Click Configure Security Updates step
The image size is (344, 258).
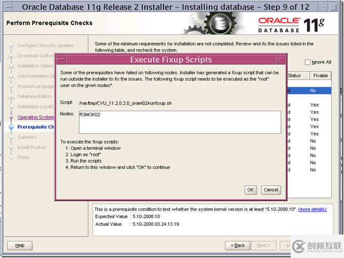pos(45,45)
